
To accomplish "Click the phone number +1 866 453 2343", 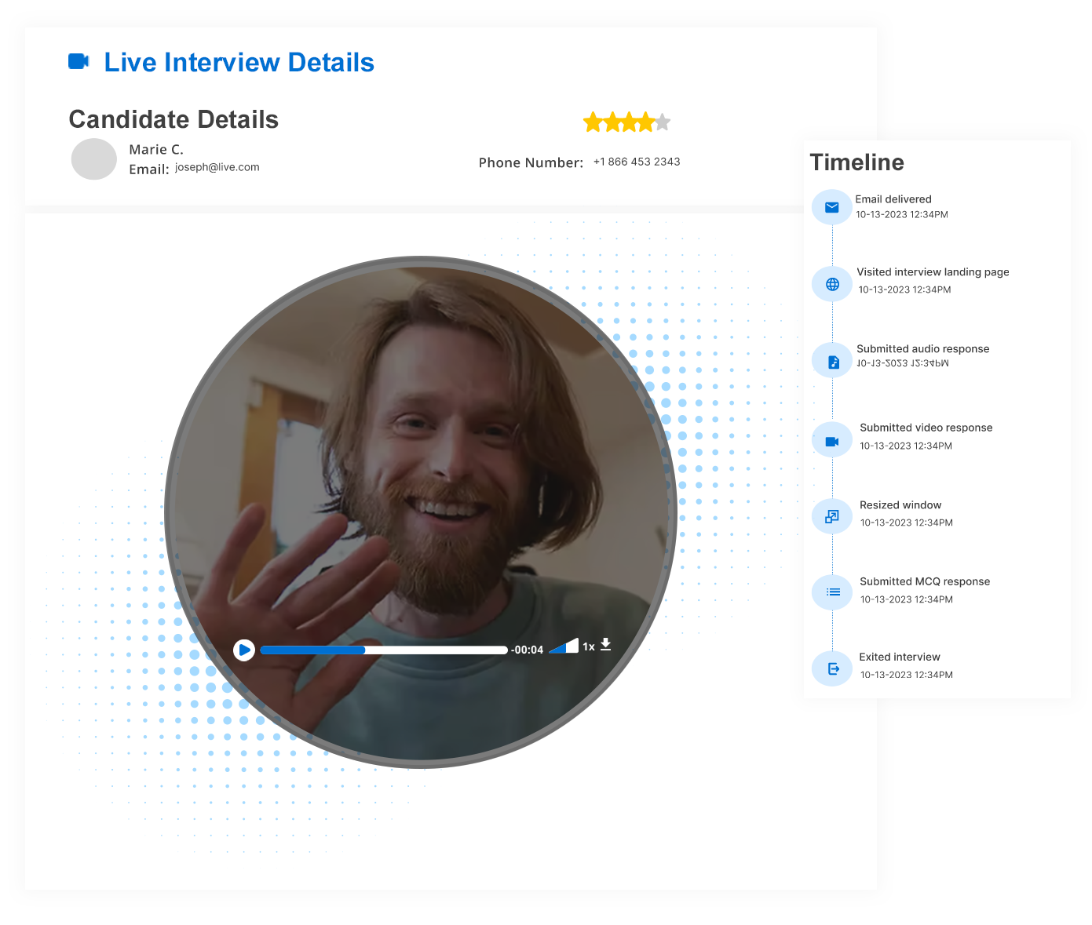I will coord(637,162).
